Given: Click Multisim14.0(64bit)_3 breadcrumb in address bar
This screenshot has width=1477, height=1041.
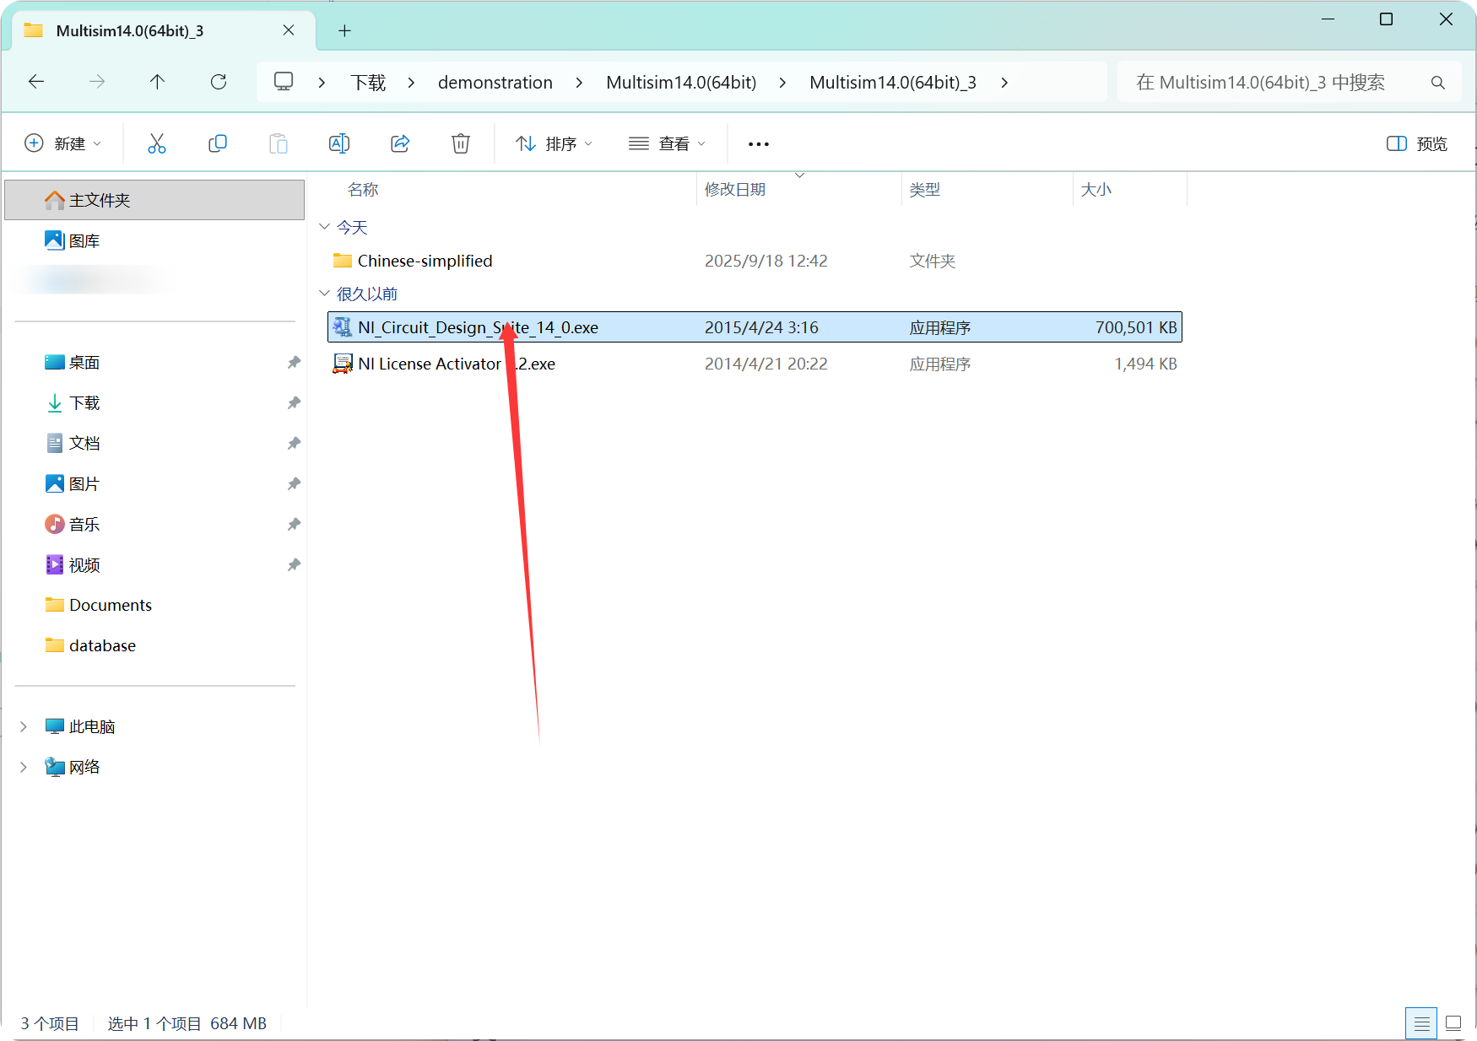Looking at the screenshot, I should (x=893, y=83).
